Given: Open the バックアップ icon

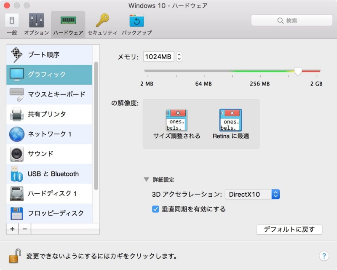Looking at the screenshot, I should [x=136, y=21].
